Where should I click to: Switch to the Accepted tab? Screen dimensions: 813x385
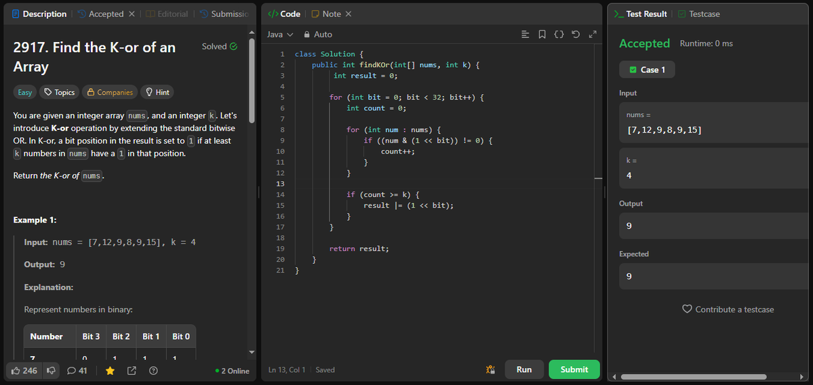coord(101,14)
